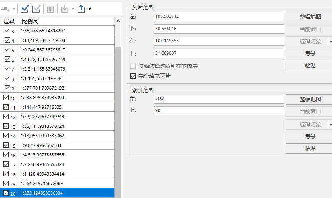Select scale 1:36,978,669.4318207

point(67,31)
